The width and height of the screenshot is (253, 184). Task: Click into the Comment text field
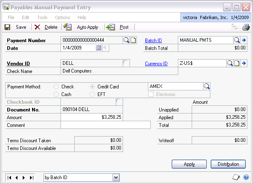coord(105,125)
